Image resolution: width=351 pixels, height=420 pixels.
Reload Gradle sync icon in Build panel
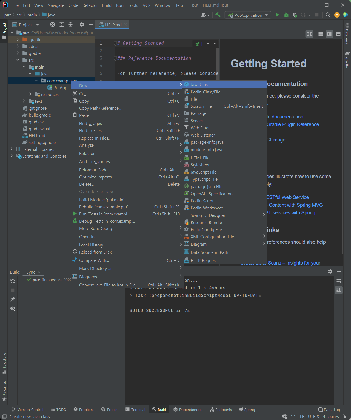point(13,281)
